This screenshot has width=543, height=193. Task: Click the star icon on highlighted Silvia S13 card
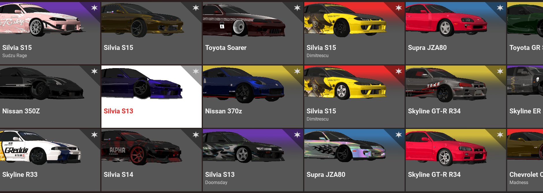[x=196, y=71]
